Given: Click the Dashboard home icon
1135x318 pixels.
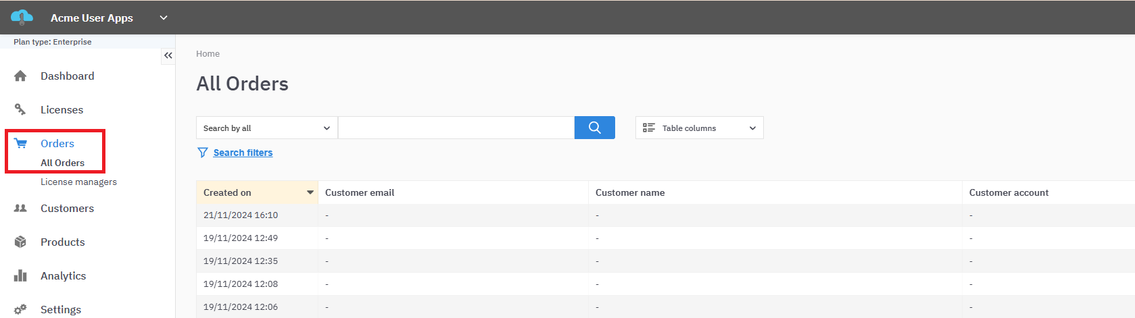Looking at the screenshot, I should click(20, 76).
